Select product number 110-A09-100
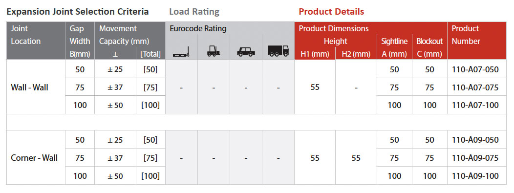 [475, 176]
